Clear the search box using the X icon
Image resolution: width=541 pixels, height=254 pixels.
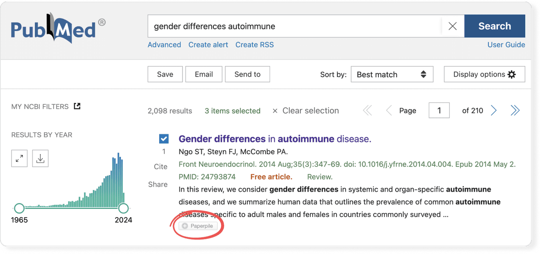coord(452,26)
